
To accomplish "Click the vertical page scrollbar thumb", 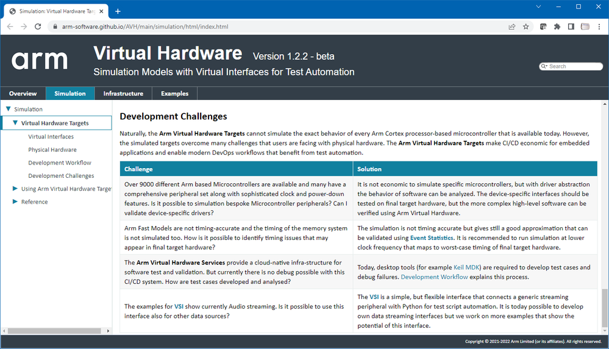I will point(605,308).
